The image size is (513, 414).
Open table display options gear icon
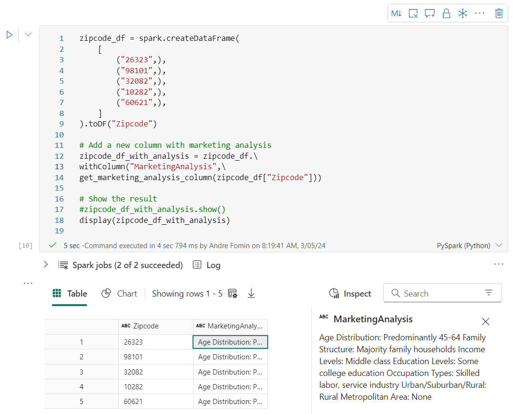pyautogui.click(x=232, y=293)
